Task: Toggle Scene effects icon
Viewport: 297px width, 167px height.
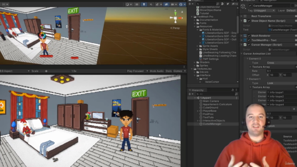Action: point(157,4)
